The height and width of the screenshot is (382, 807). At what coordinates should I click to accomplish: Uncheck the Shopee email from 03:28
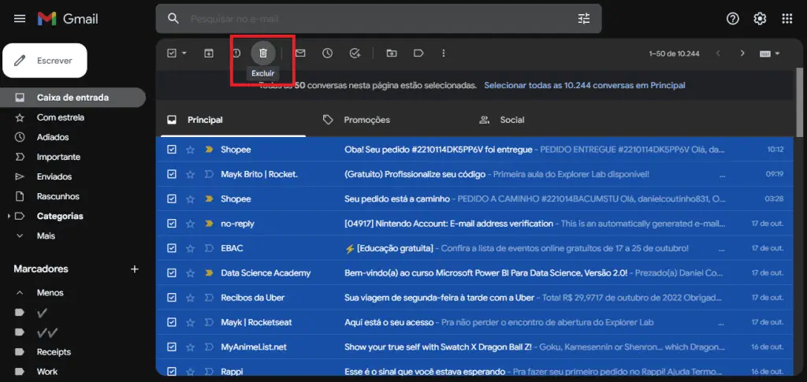click(172, 199)
